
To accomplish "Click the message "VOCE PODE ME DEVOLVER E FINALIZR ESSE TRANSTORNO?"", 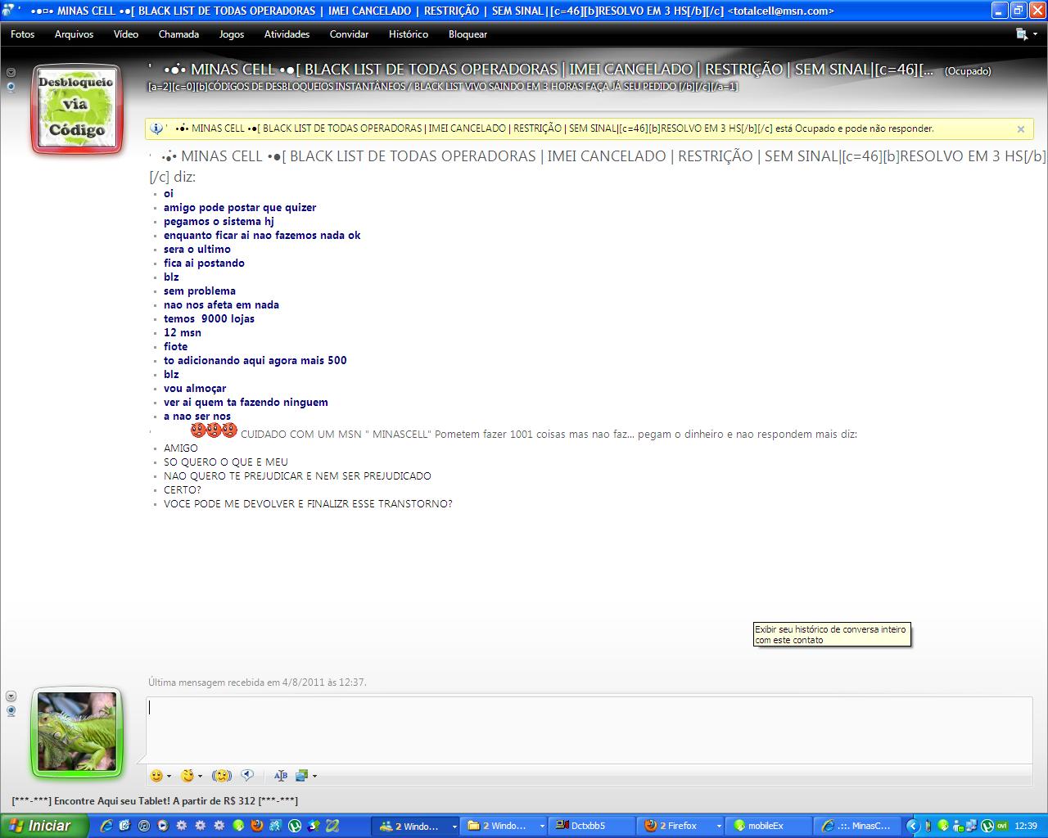I will 308,503.
